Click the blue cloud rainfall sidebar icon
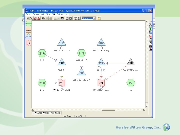 [x=150, y=32]
